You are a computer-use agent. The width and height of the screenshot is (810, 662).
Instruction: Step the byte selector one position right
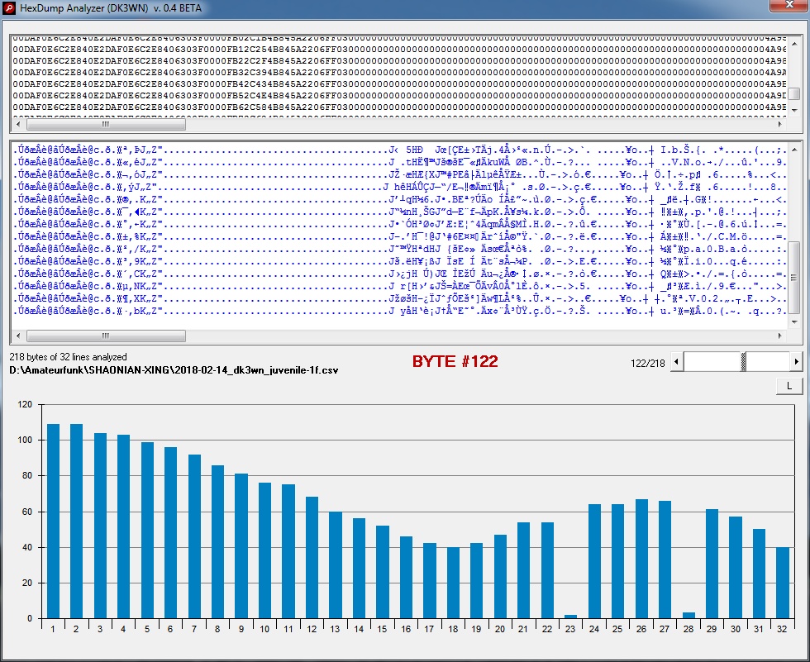[796, 362]
